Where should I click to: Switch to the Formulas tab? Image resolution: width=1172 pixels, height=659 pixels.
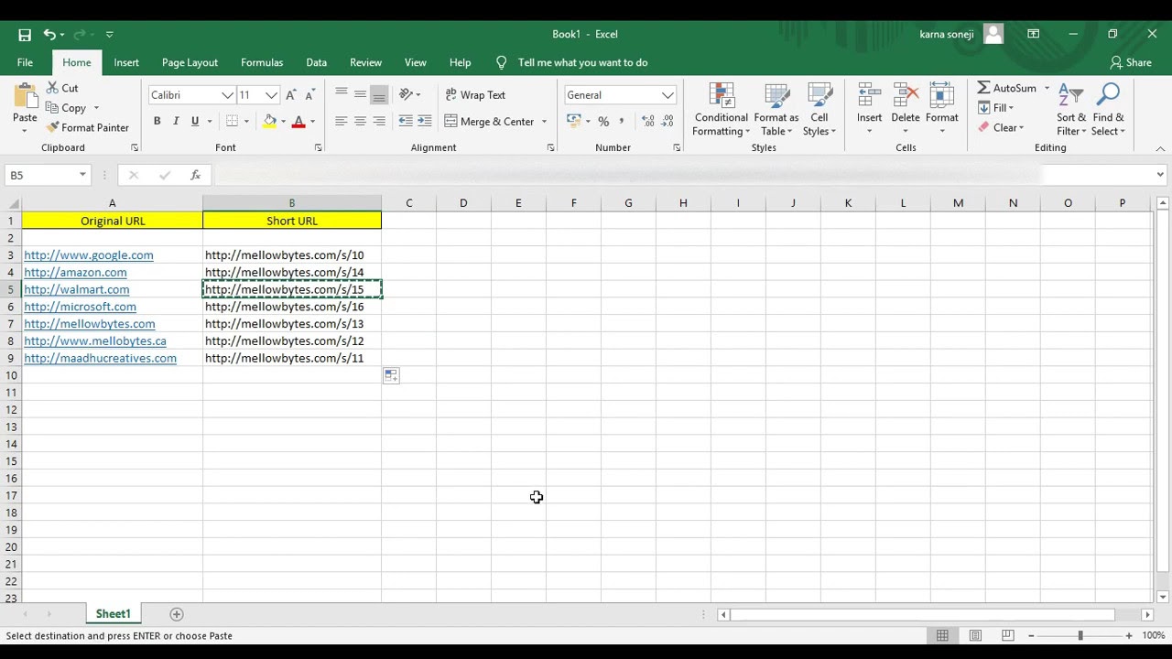(262, 62)
